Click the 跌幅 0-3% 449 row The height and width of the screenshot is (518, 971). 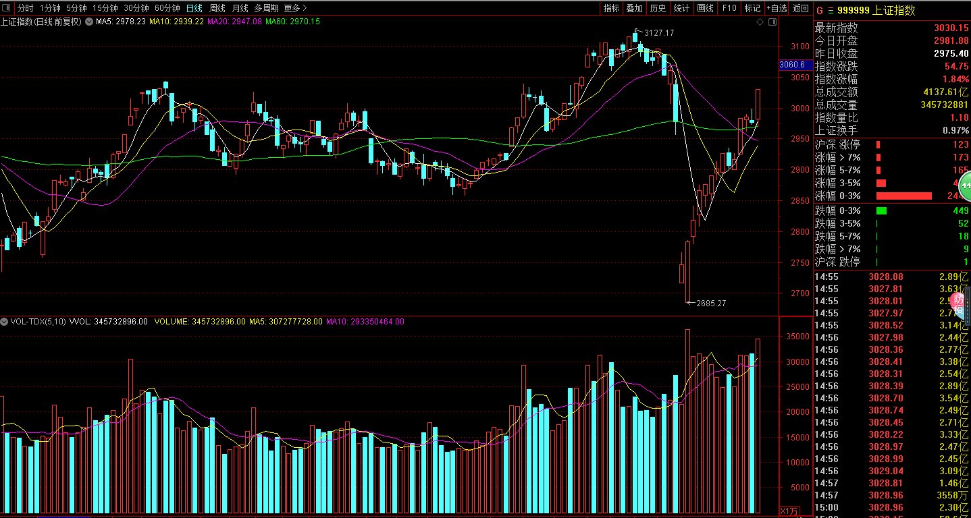click(892, 210)
